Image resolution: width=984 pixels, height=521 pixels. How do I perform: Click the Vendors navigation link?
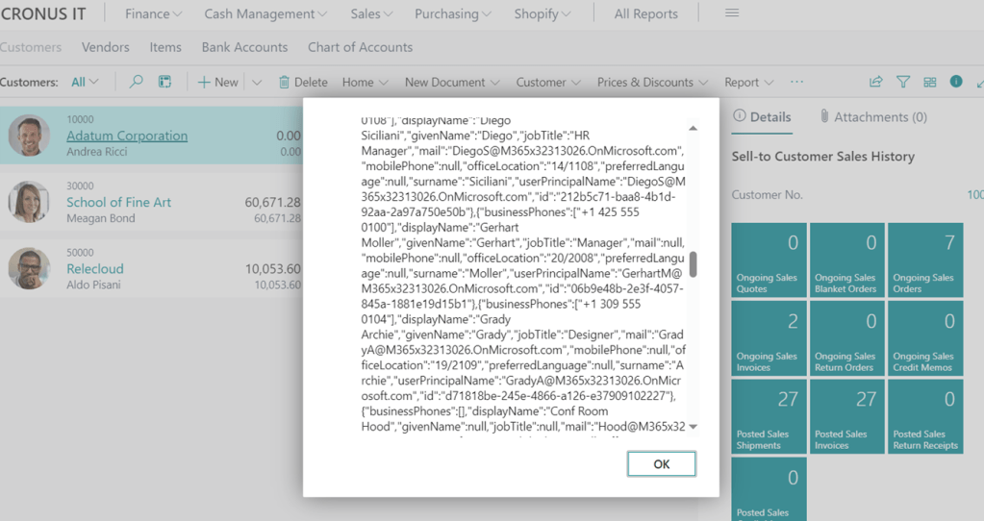click(x=106, y=47)
